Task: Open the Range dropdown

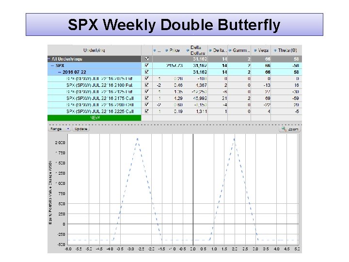Action: point(60,129)
